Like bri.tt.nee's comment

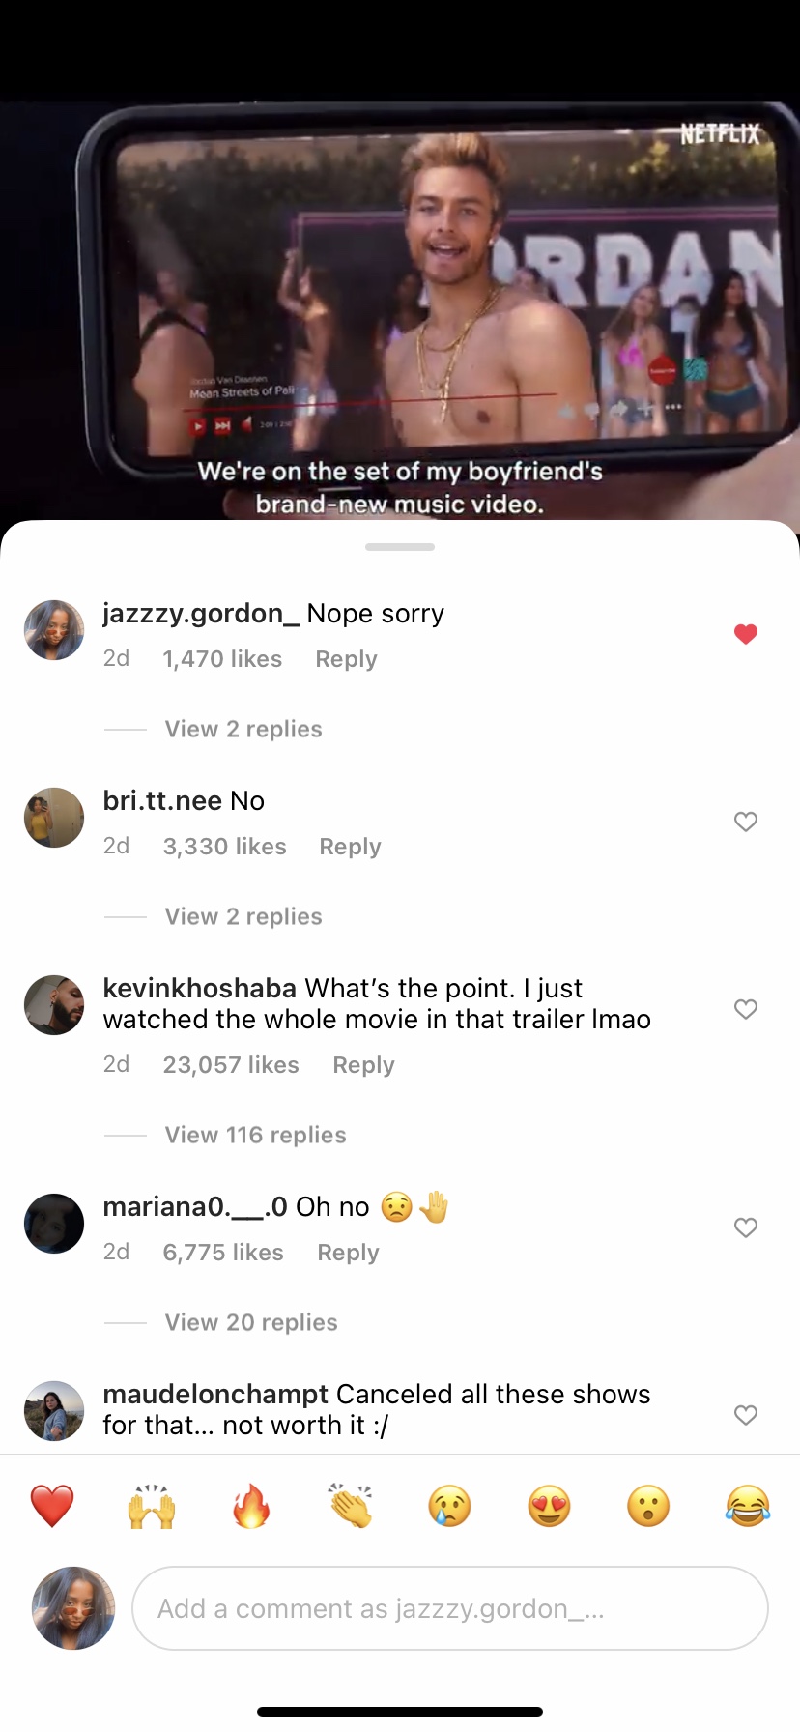click(745, 822)
